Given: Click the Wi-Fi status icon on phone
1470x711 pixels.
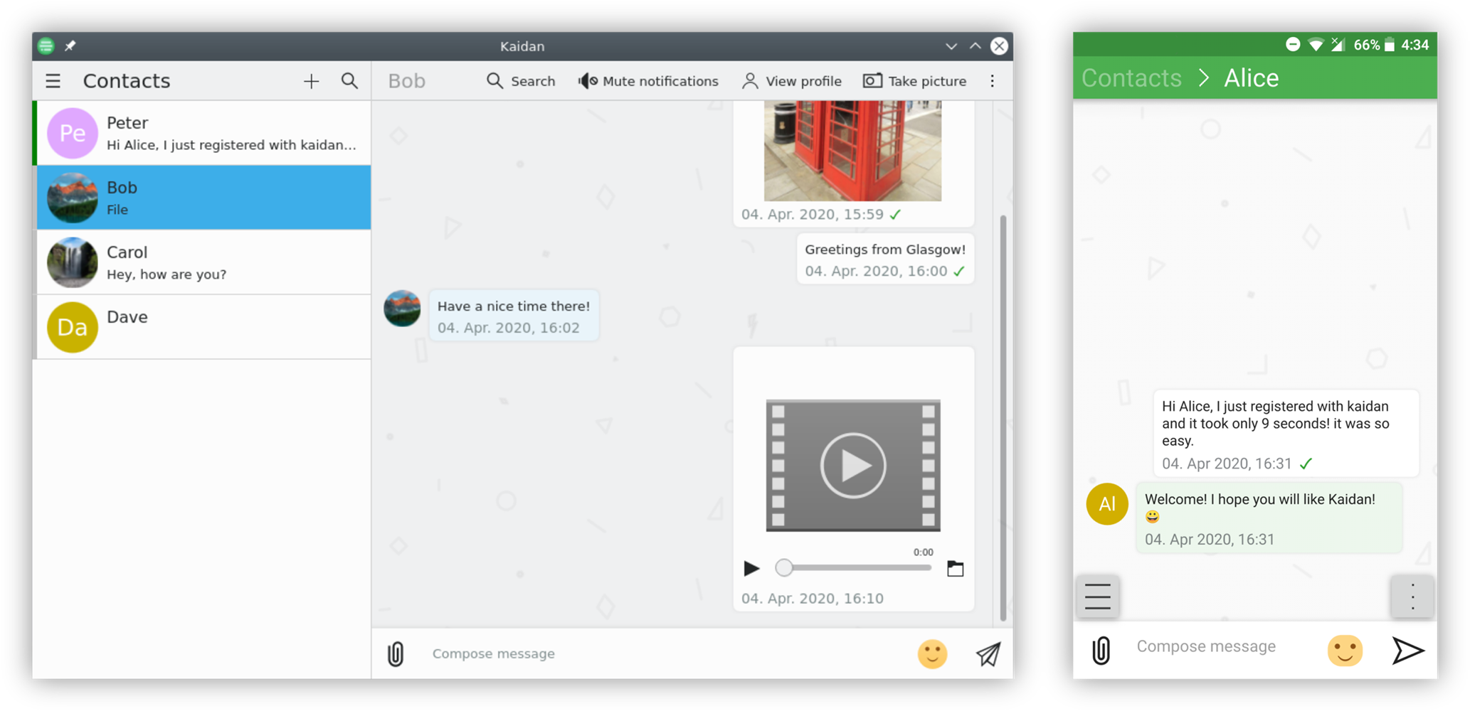Looking at the screenshot, I should click(x=1316, y=45).
